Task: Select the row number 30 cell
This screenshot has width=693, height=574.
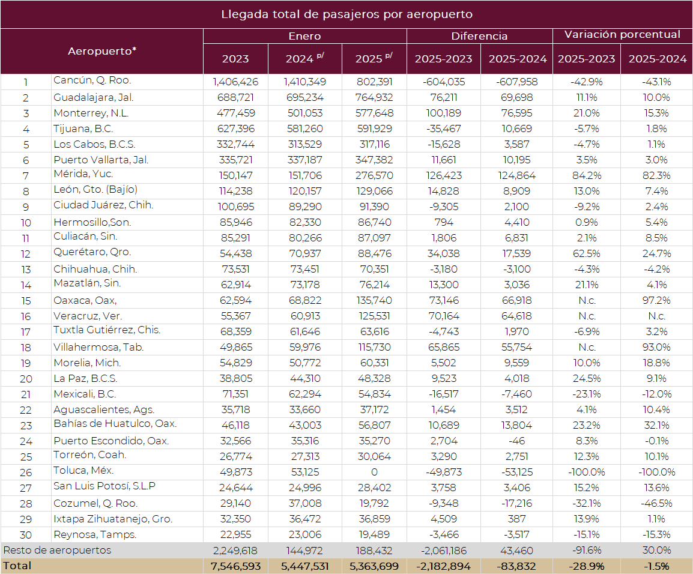Action: [x=26, y=534]
